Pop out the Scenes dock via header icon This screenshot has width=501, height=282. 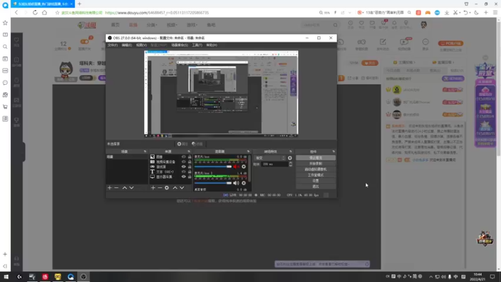[x=145, y=152]
